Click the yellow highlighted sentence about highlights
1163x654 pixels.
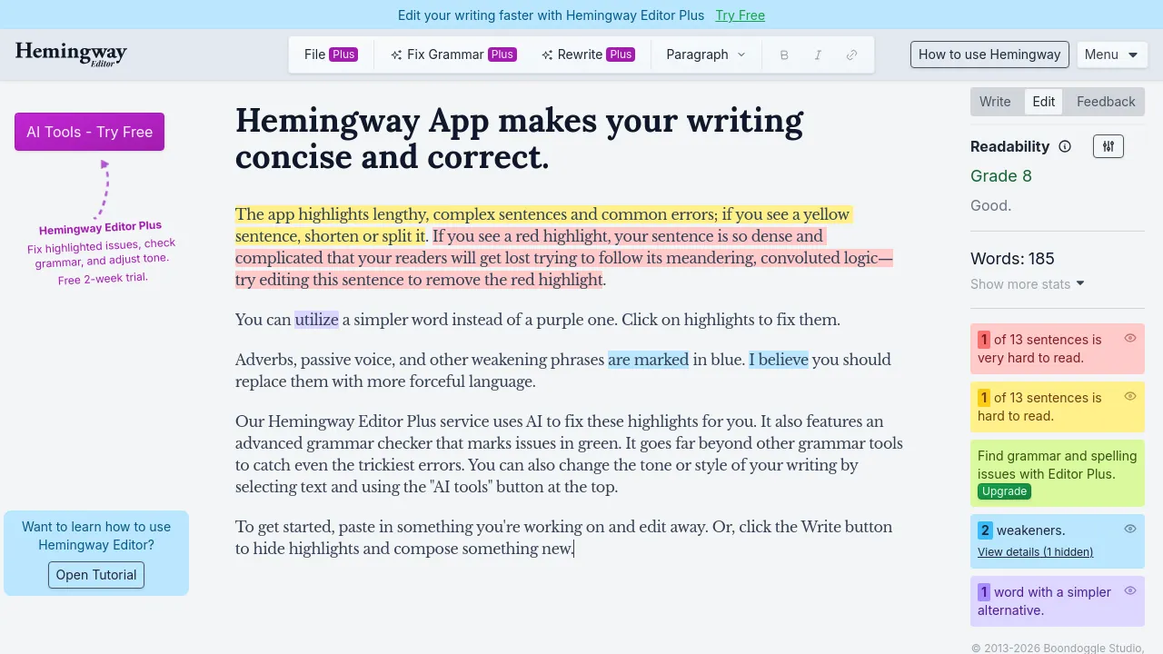(543, 225)
